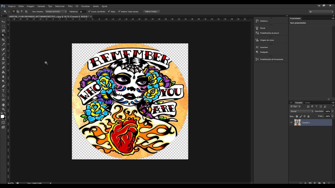335x188 pixels.
Task: Select the Move tool
Action: 3,22
